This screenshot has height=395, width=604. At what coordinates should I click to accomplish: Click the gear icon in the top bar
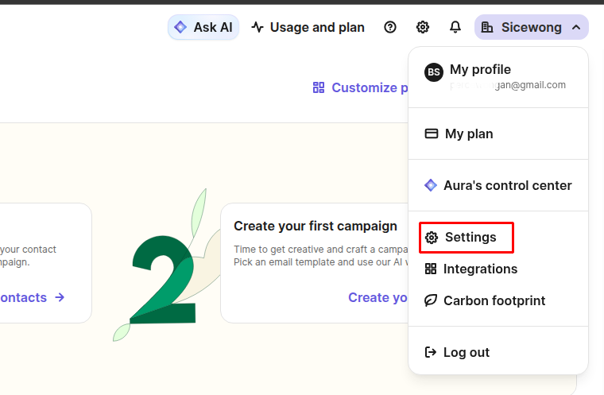tap(423, 27)
